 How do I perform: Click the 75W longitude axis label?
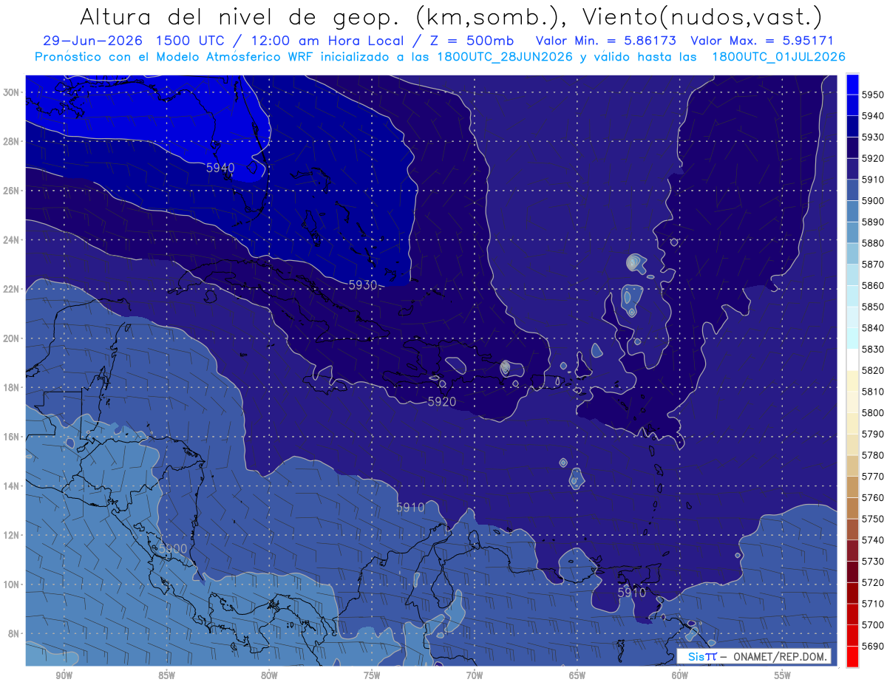coord(372,675)
